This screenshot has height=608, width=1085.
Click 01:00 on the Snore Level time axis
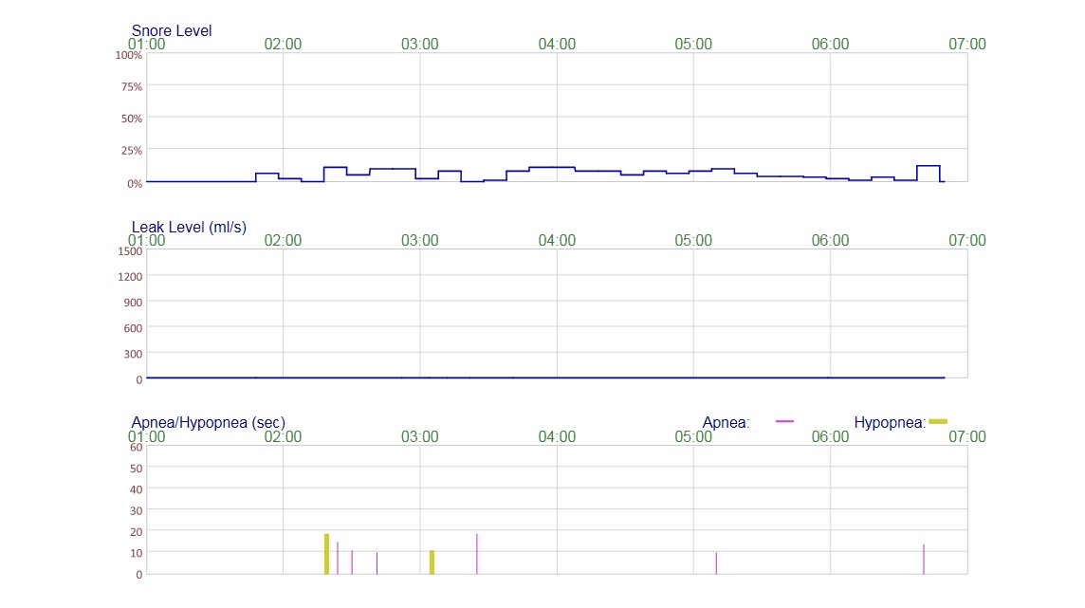pos(147,45)
